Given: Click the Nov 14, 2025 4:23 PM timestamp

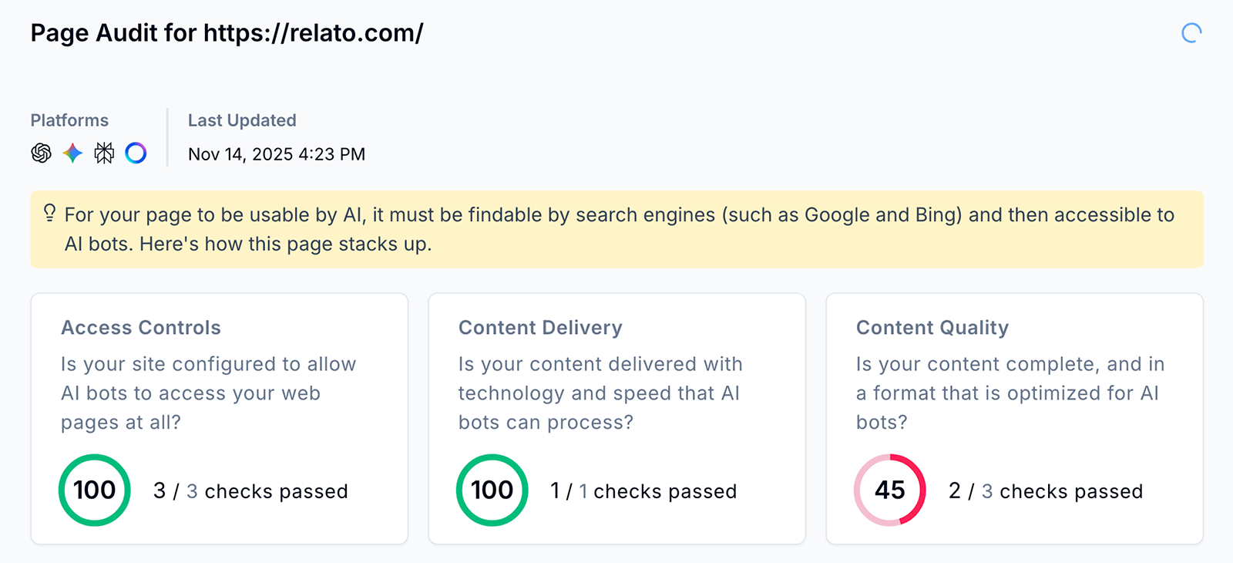Looking at the screenshot, I should [x=277, y=154].
